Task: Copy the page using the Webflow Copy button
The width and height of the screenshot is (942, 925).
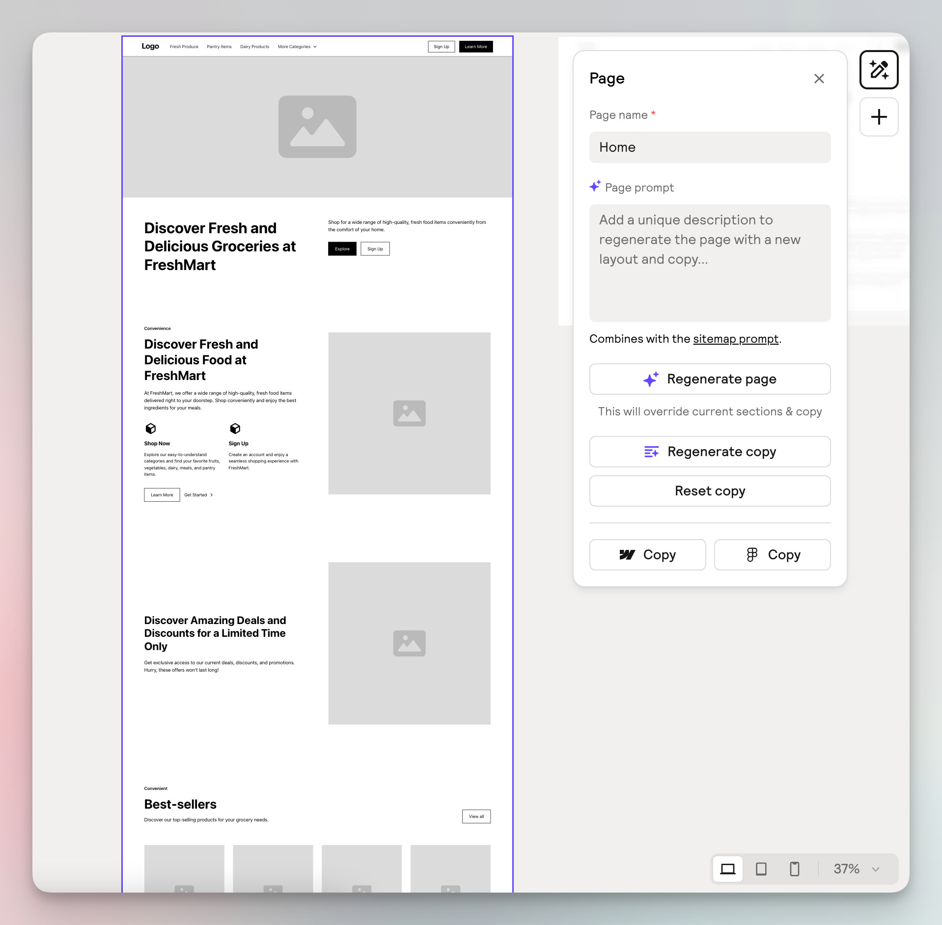Action: click(x=647, y=555)
